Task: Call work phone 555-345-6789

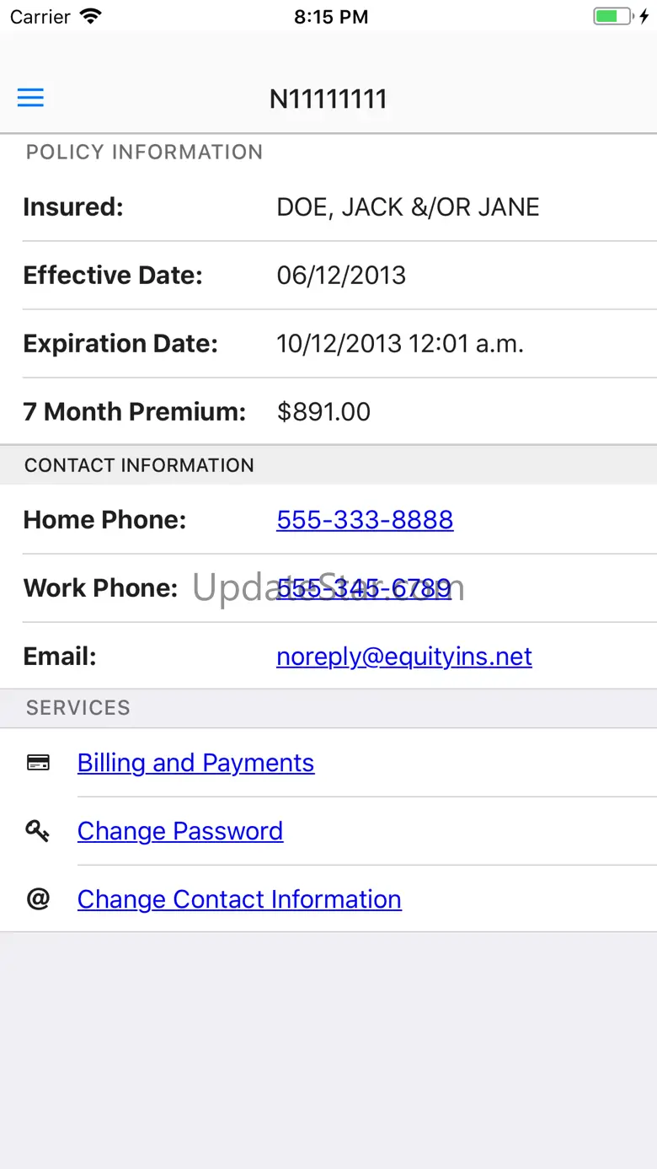Action: coord(365,588)
